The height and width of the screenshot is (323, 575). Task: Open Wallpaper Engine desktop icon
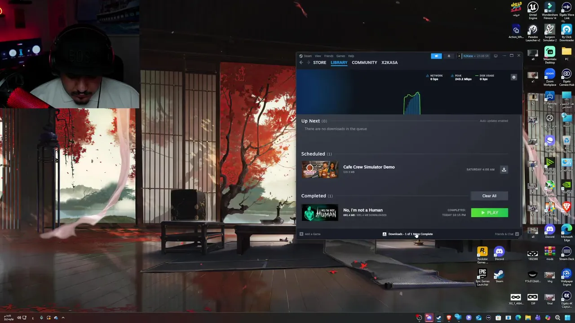pos(566,277)
